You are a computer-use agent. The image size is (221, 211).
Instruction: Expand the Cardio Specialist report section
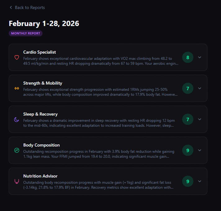tap(200, 57)
